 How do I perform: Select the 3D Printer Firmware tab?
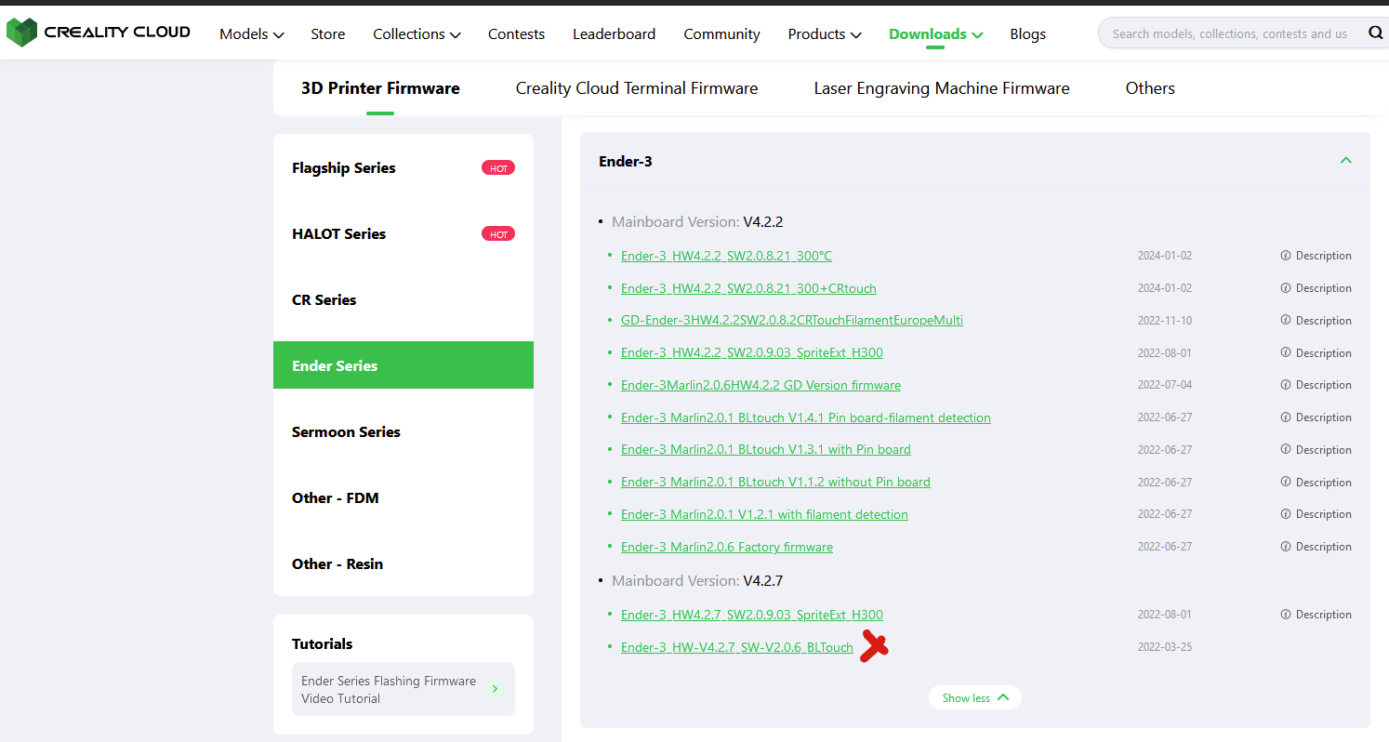[x=380, y=88]
